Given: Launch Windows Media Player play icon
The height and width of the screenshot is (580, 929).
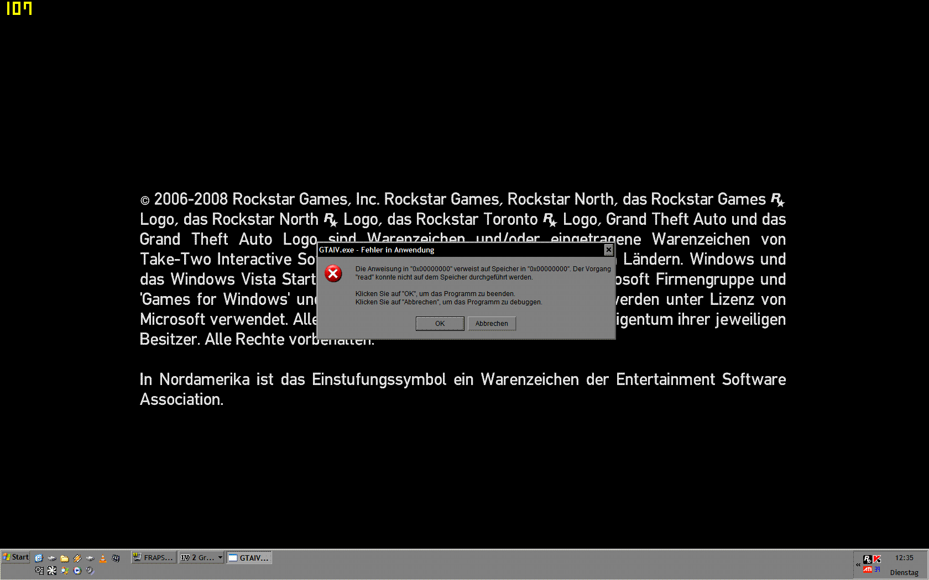Looking at the screenshot, I should tap(77, 571).
